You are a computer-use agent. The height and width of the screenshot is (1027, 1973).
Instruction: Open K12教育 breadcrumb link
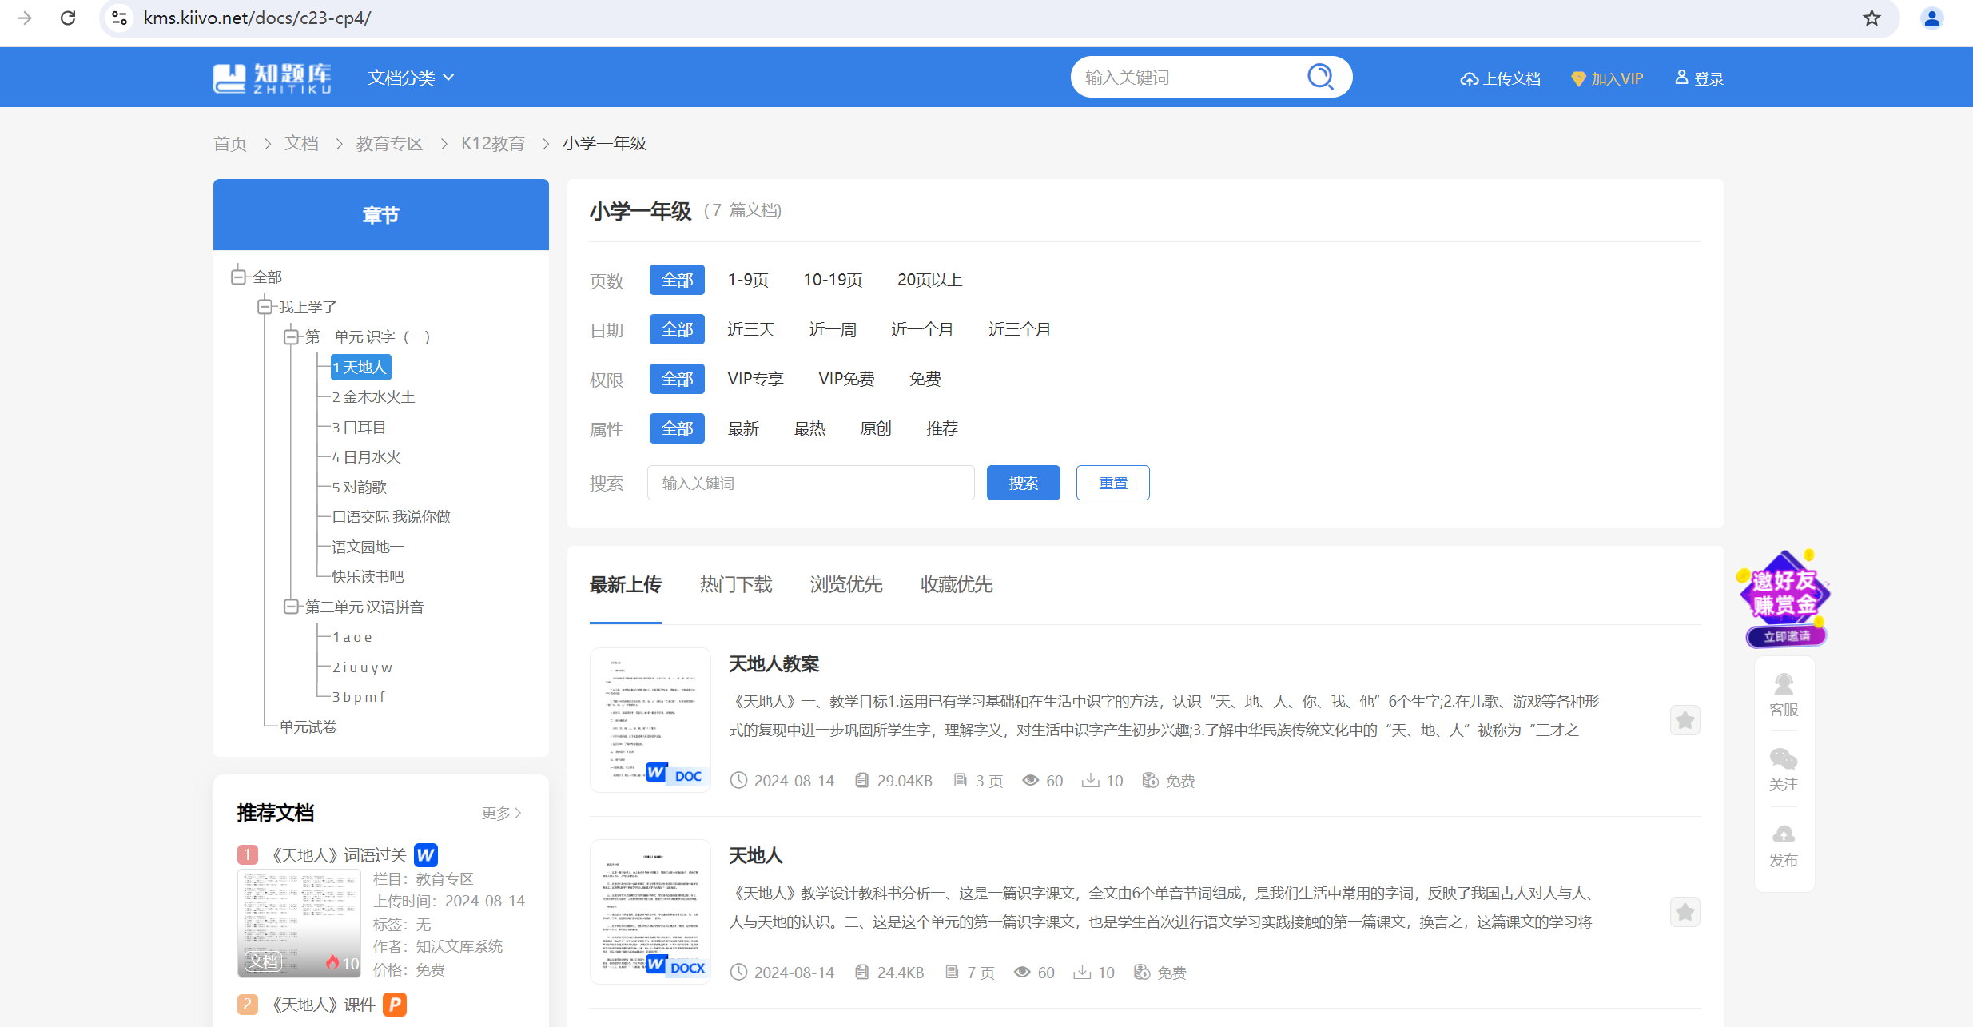(x=493, y=144)
